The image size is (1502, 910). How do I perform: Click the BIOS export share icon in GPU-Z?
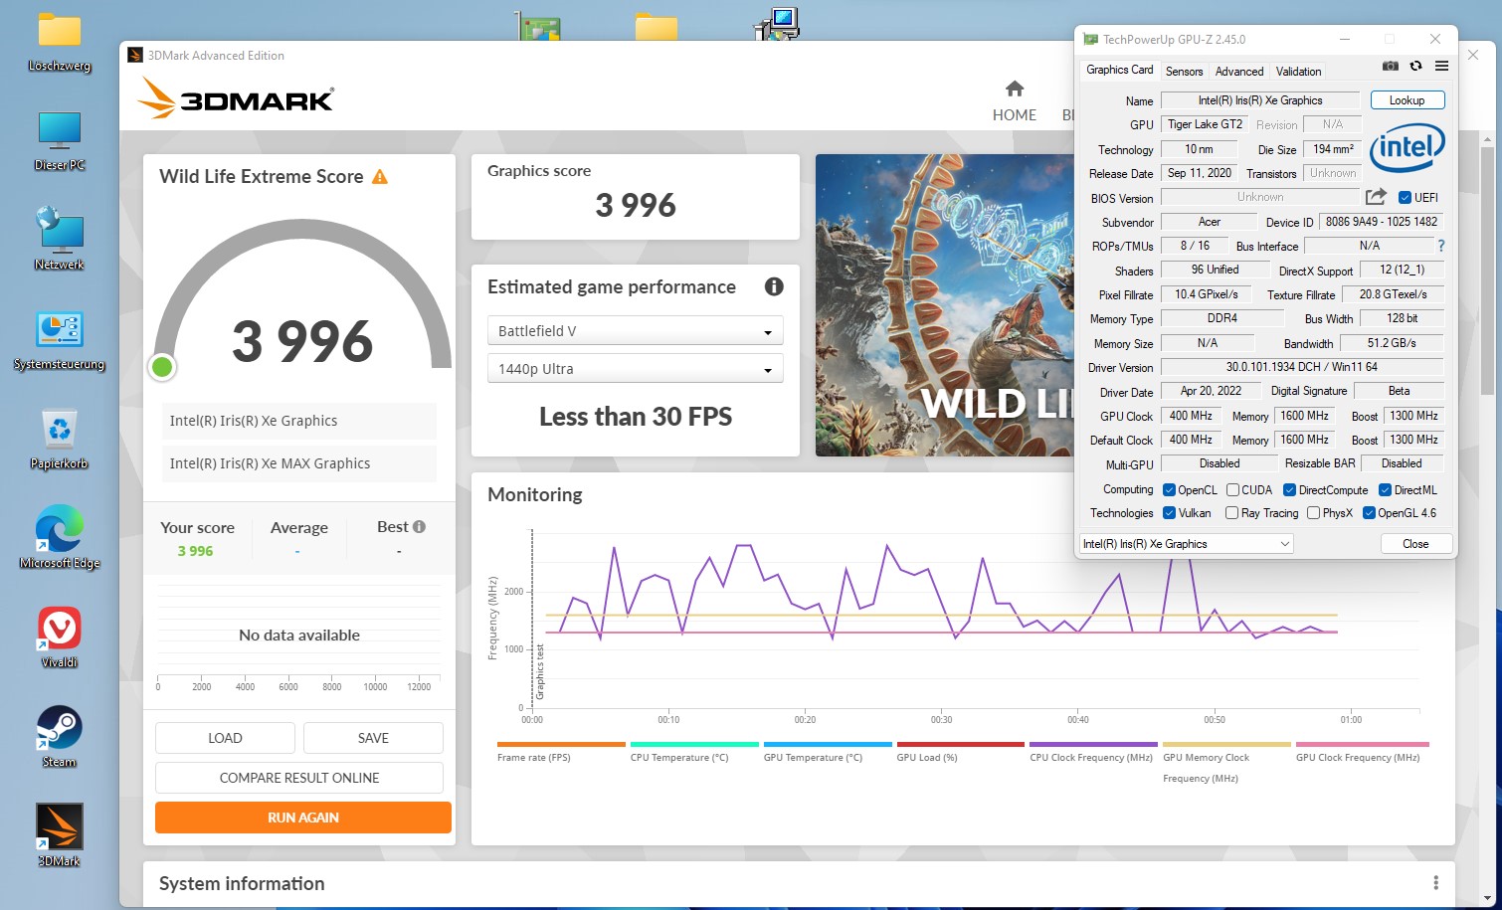click(1376, 197)
